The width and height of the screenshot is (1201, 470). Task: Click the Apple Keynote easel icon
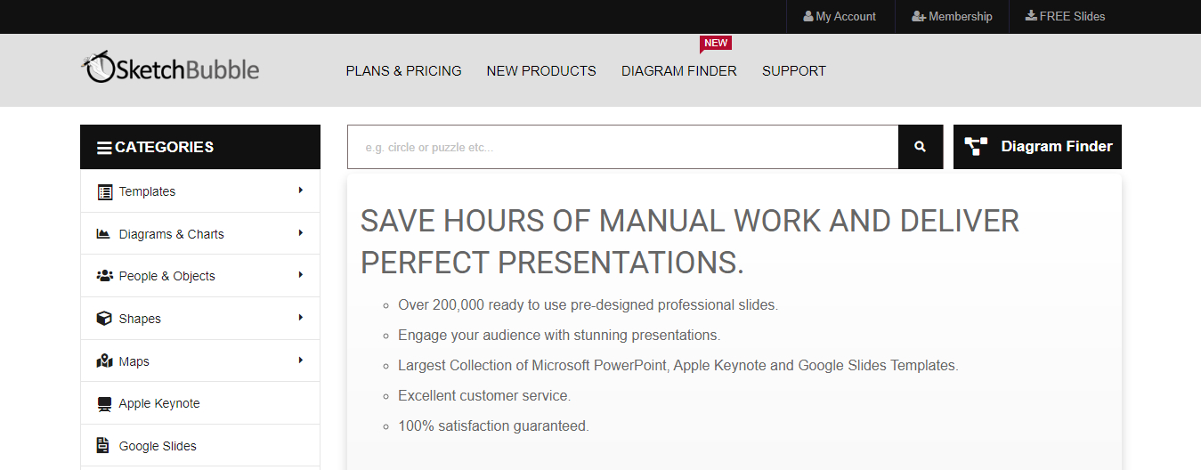pyautogui.click(x=104, y=404)
